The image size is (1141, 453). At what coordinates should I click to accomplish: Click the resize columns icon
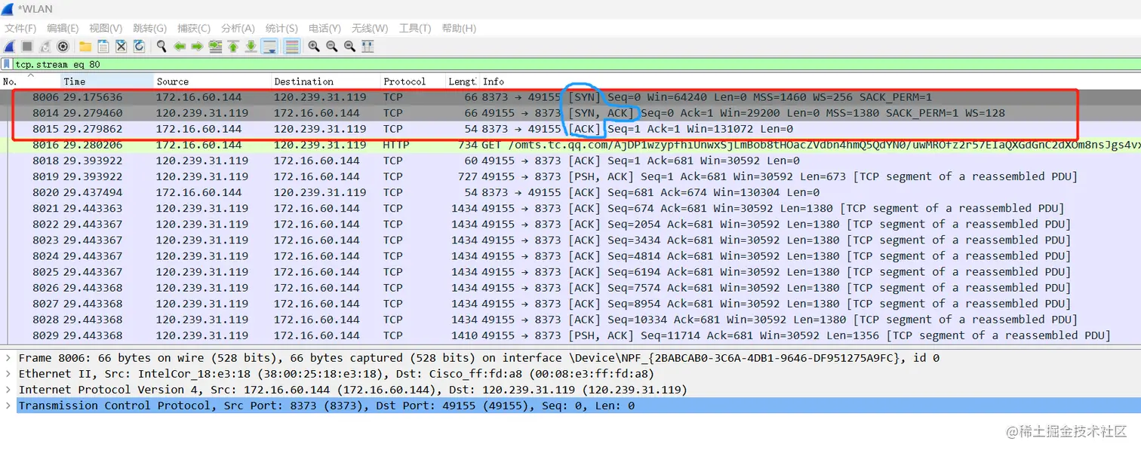[x=368, y=47]
